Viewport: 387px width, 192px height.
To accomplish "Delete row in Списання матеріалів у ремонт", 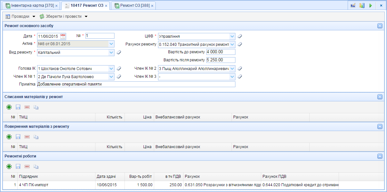I will click(27, 107).
